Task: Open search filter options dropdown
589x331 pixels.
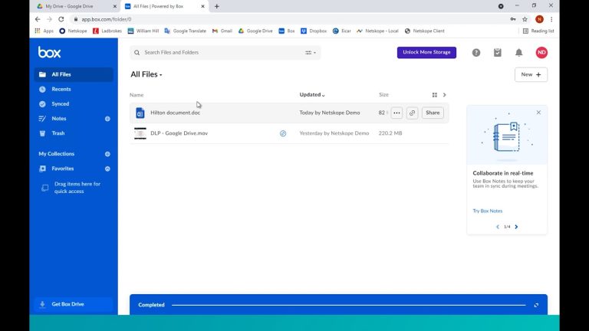Action: [311, 53]
